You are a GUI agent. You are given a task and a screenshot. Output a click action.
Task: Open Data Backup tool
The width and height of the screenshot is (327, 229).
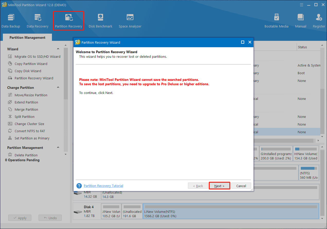[11, 21]
